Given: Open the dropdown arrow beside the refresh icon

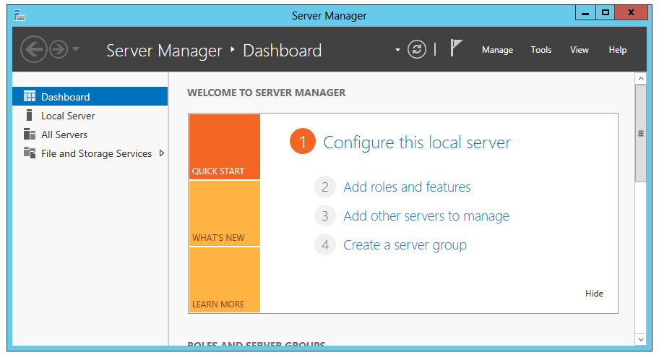Looking at the screenshot, I should pyautogui.click(x=397, y=50).
